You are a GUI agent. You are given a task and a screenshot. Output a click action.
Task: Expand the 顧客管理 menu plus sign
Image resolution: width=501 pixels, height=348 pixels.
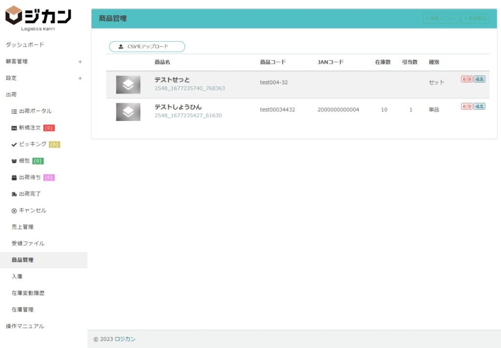tap(80, 62)
